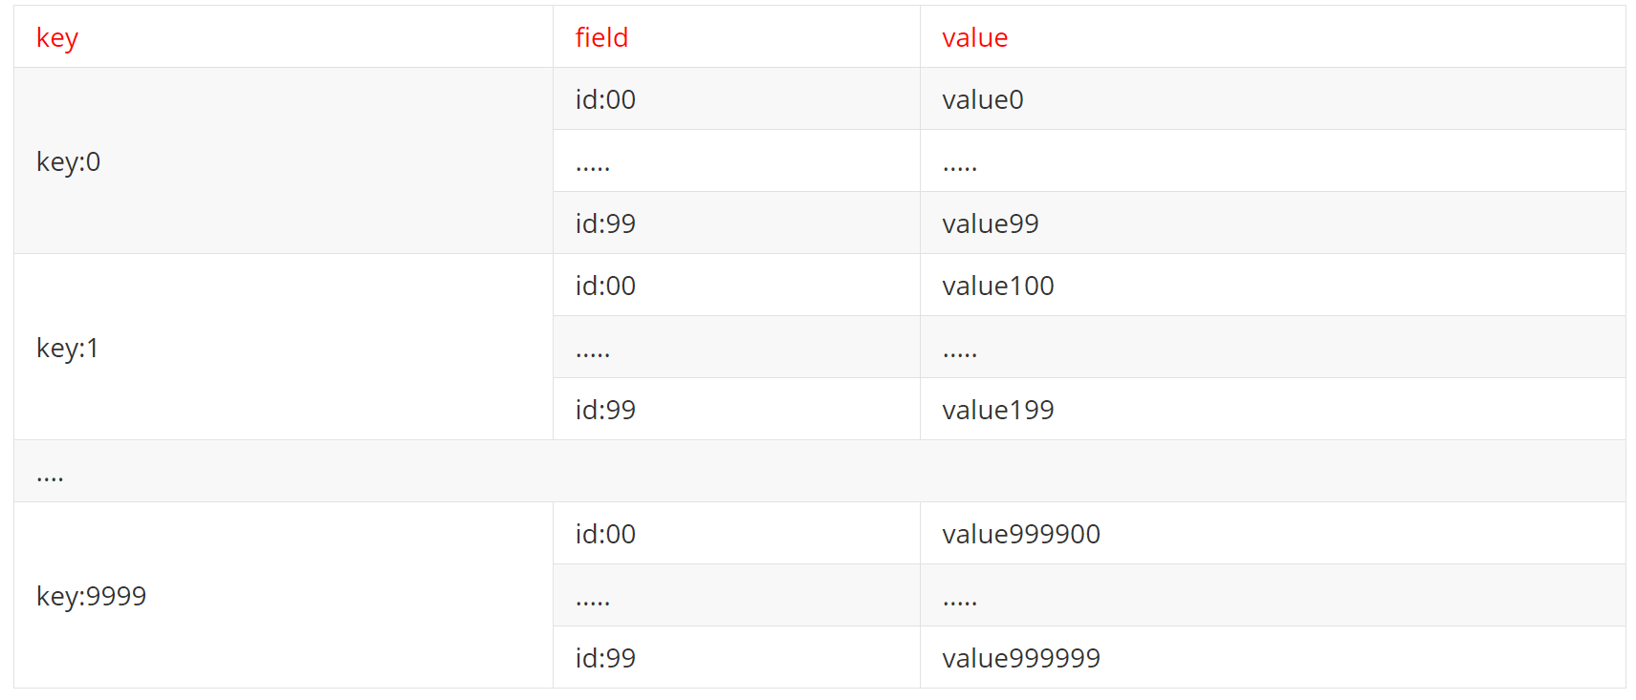This screenshot has height=700, width=1636.
Task: Click the value99 cell
Action: (991, 223)
